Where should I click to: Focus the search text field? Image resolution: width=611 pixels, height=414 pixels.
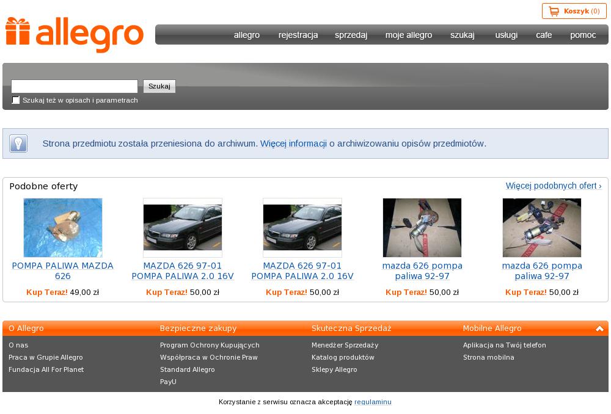(75, 86)
